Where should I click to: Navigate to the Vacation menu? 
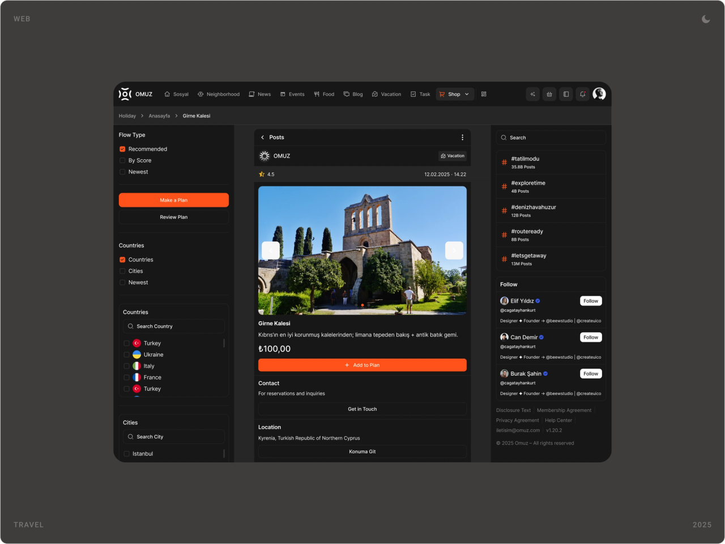(x=386, y=94)
